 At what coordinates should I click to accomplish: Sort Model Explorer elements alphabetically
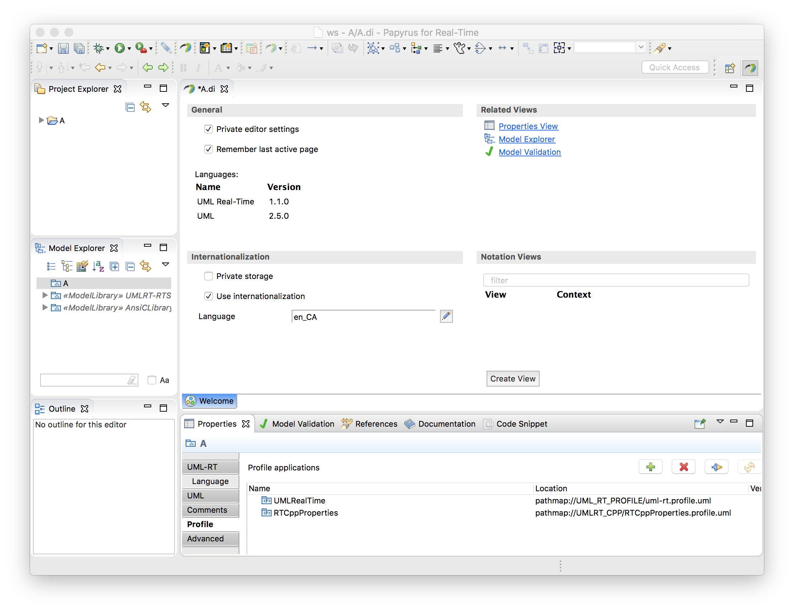(98, 266)
